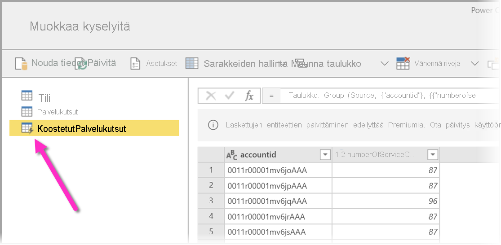This screenshot has height=245, width=501.
Task: Click cell 0011r00001mv6joAAA
Action: click(278, 170)
